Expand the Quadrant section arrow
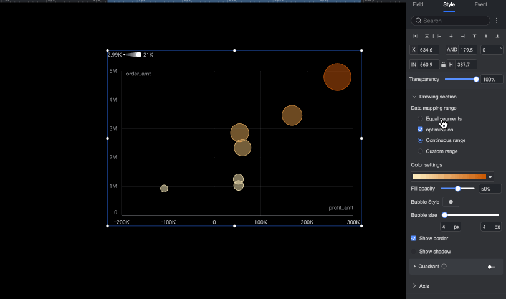Viewport: 506px width, 299px height. pyautogui.click(x=414, y=267)
